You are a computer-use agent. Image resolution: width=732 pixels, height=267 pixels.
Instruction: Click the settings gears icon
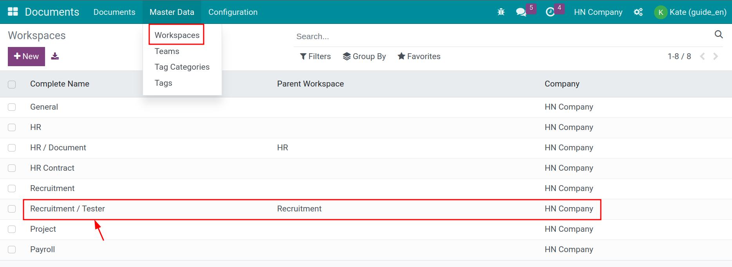pyautogui.click(x=638, y=12)
